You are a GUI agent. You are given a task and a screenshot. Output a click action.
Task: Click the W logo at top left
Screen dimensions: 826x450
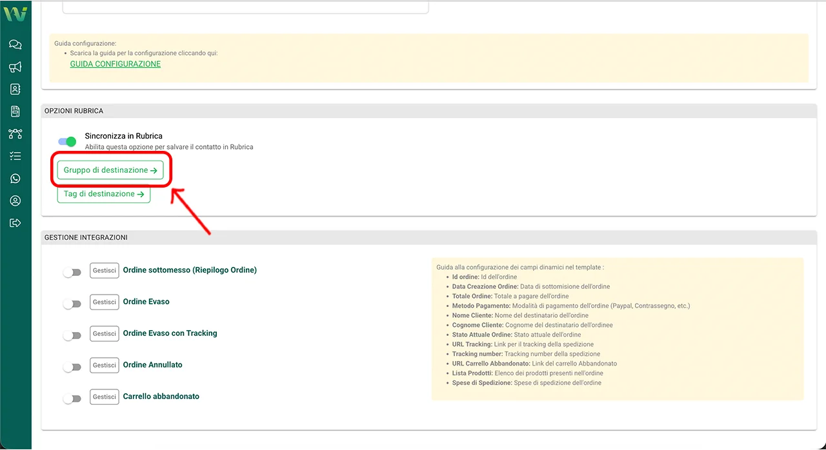coord(15,14)
